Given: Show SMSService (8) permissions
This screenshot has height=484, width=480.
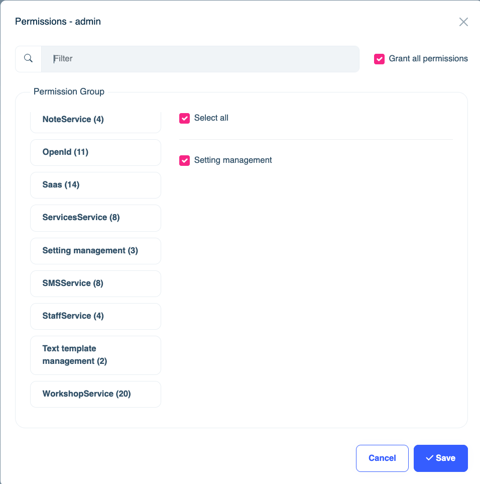Looking at the screenshot, I should [95, 283].
